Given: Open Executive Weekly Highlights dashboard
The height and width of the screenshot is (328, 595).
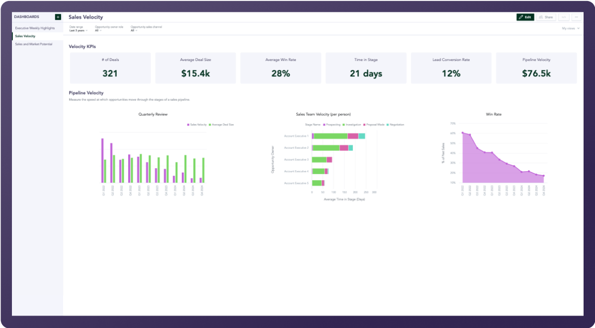Looking at the screenshot, I should [x=35, y=28].
